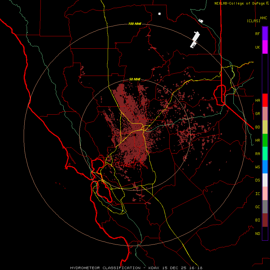The width and height of the screenshot is (270, 270).
Task: Click the 'GC' legend label
Action: pyautogui.click(x=257, y=207)
